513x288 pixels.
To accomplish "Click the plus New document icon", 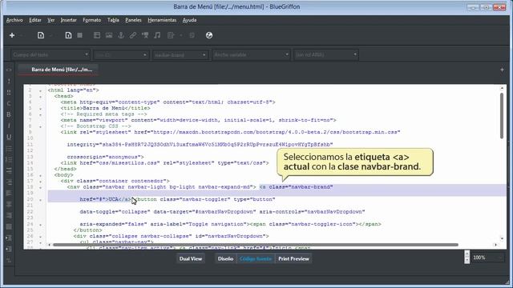I will pyautogui.click(x=12, y=35).
